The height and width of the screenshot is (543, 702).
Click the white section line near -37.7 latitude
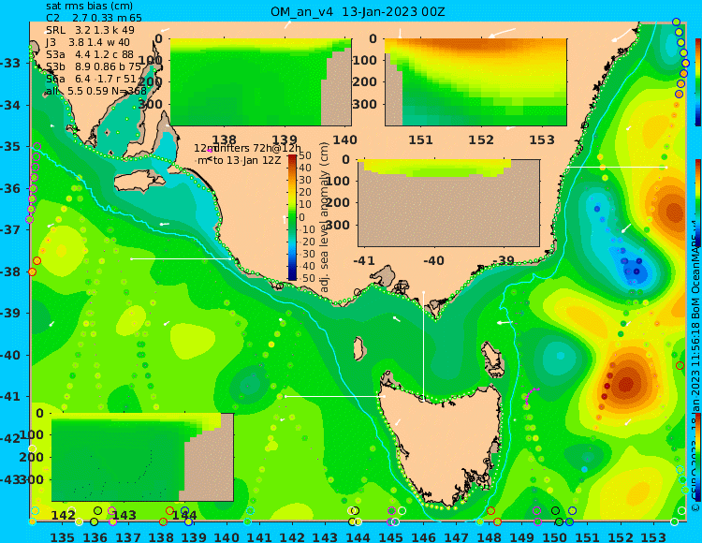181,258
